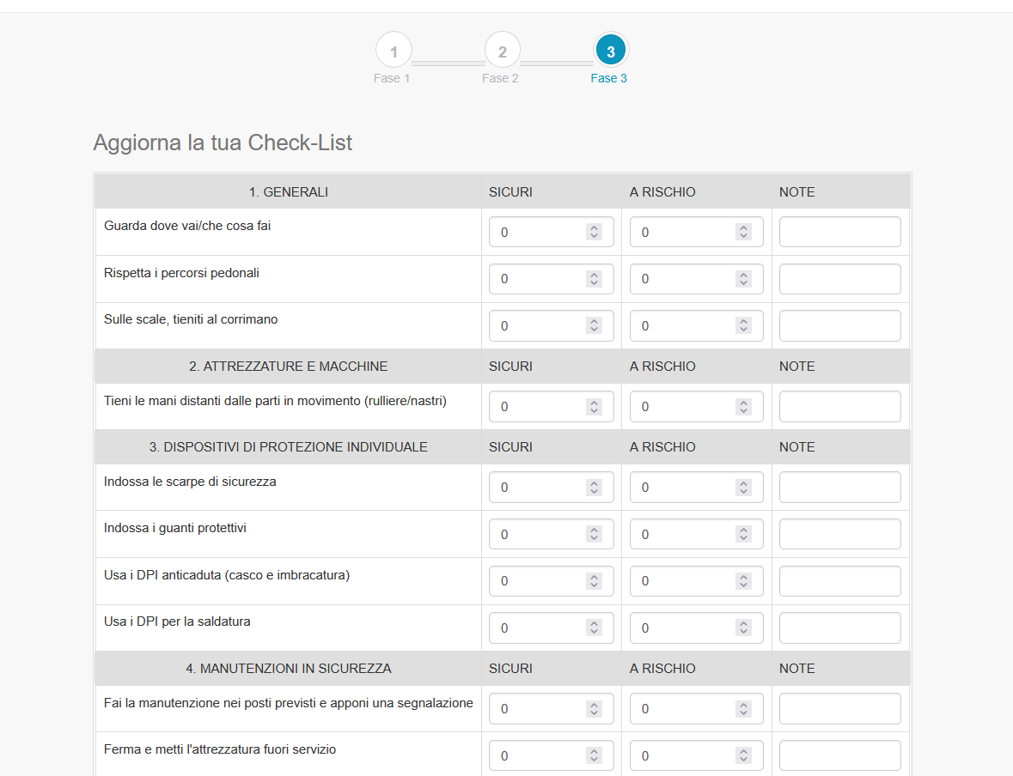Click A Rischio spinner for 'Tieni le mani distanti'
The width and height of the screenshot is (1013, 776).
tap(743, 407)
